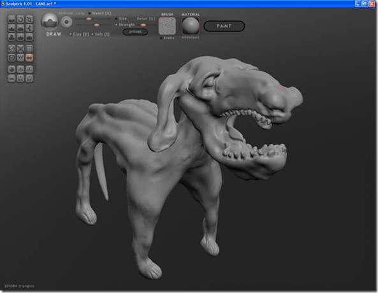Image resolution: width=378 pixels, height=293 pixels.
Task: Select the Crease sculpting tool
Action: pyautogui.click(x=11, y=19)
